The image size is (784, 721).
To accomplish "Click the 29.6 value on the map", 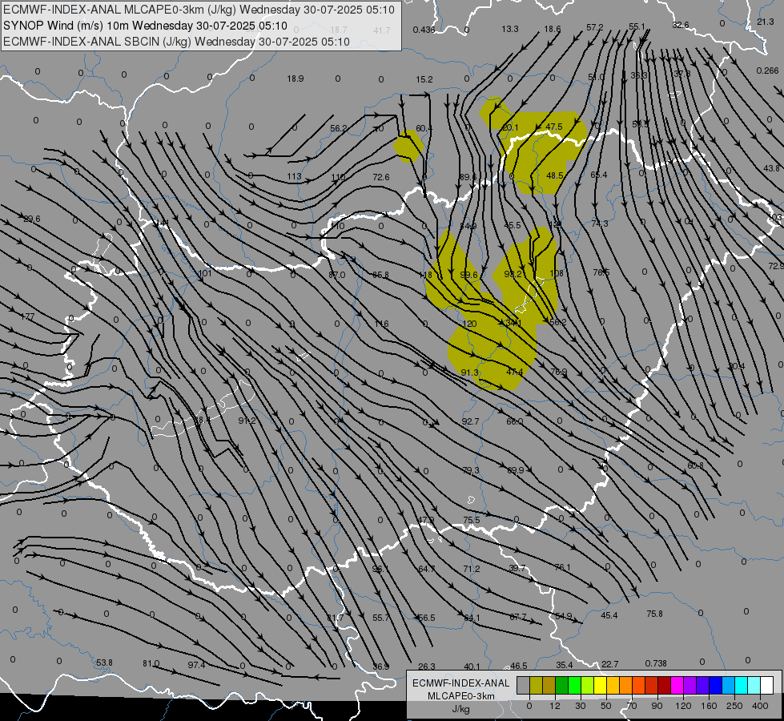I will click(32, 220).
